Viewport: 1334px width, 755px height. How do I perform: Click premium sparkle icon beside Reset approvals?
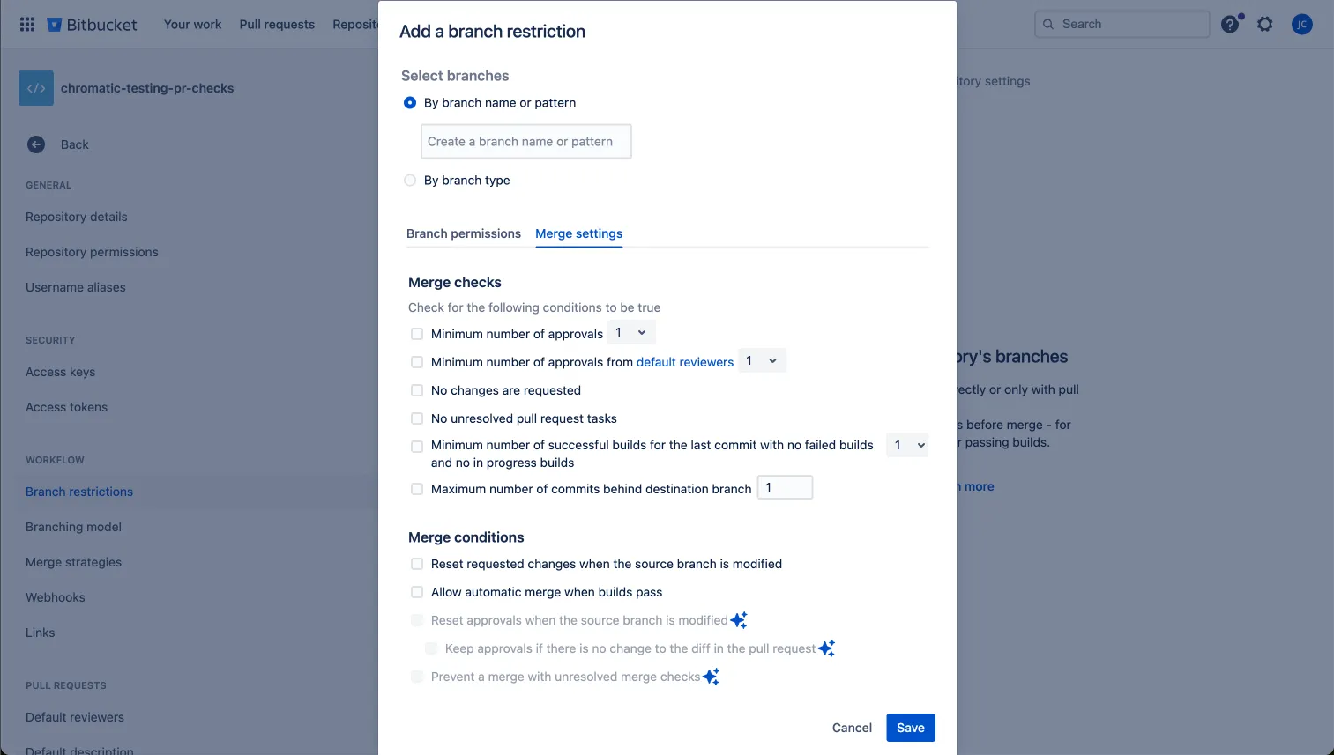[739, 620]
